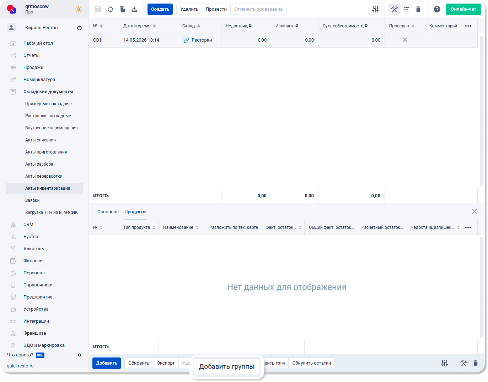The width and height of the screenshot is (488, 382).
Task: Open help question mark icon
Action: tap(437, 9)
